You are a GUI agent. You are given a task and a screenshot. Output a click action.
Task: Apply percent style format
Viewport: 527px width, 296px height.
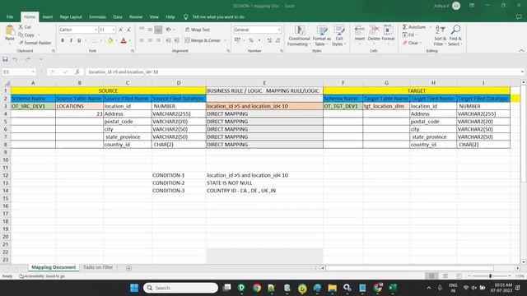coord(250,40)
